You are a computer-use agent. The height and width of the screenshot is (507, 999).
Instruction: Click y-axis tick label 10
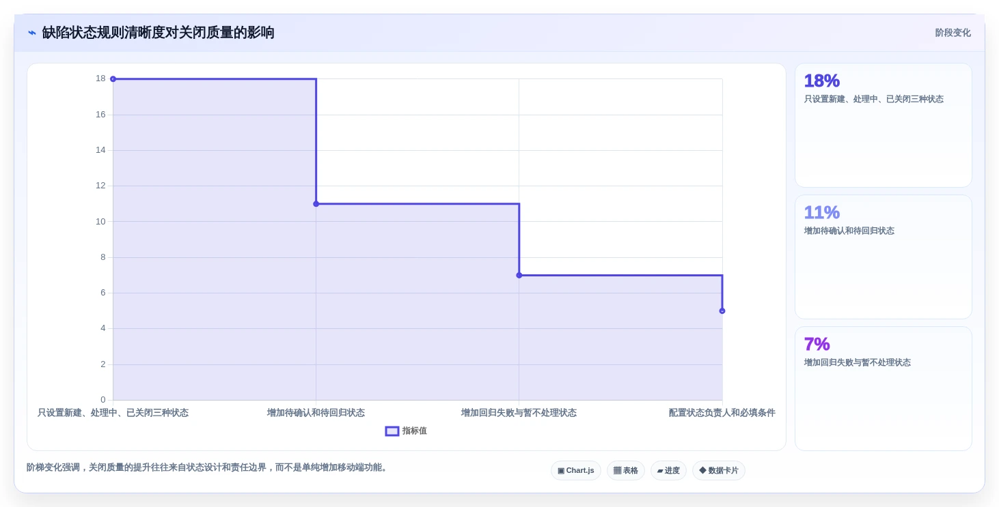[x=101, y=222]
